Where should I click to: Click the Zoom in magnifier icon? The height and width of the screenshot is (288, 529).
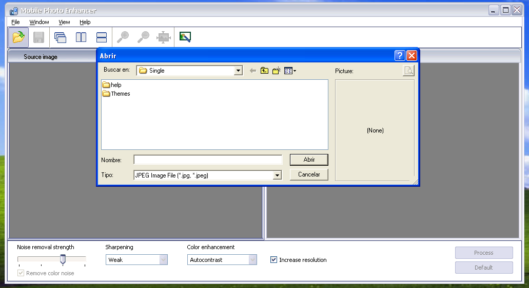tap(123, 37)
